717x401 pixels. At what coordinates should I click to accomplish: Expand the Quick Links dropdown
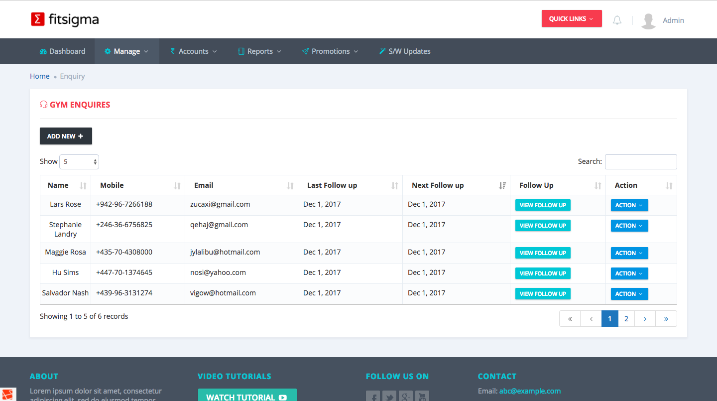[x=571, y=19]
